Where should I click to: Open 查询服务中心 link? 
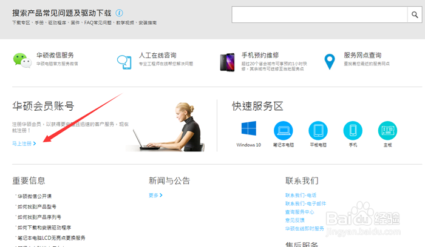(x=299, y=212)
